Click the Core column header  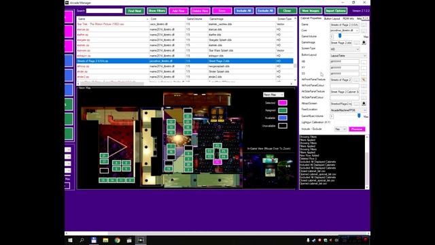pos(167,19)
